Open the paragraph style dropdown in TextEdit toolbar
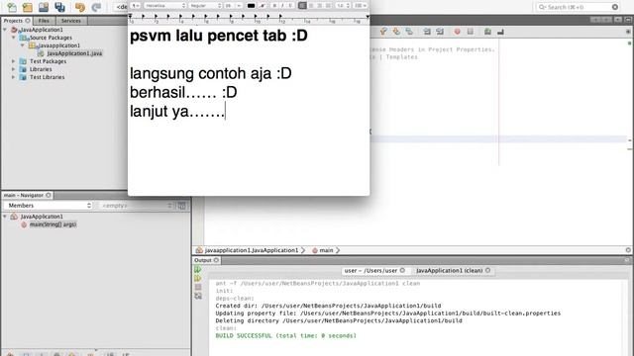The width and height of the screenshot is (634, 356). (135, 6)
